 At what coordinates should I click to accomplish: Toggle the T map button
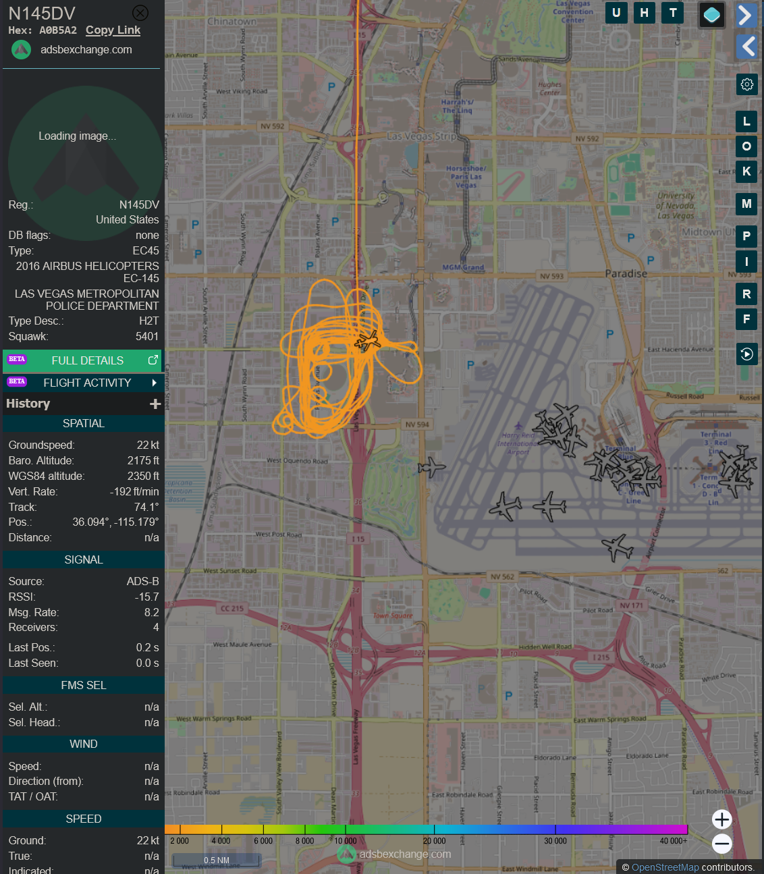click(x=673, y=13)
